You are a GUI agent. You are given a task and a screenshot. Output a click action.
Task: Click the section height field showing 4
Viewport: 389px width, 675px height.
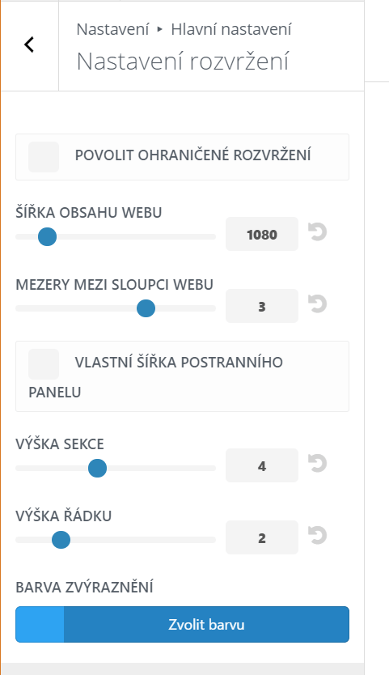click(262, 465)
